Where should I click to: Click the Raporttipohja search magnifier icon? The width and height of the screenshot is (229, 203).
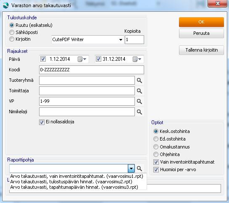pos(140,169)
